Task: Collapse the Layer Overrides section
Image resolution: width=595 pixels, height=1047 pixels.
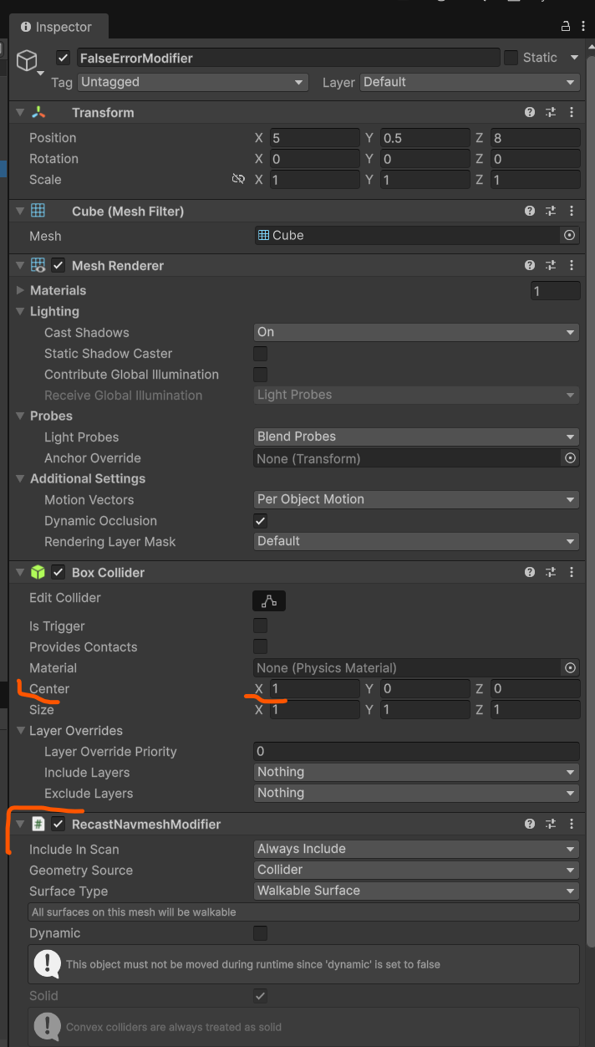Action: click(x=21, y=731)
